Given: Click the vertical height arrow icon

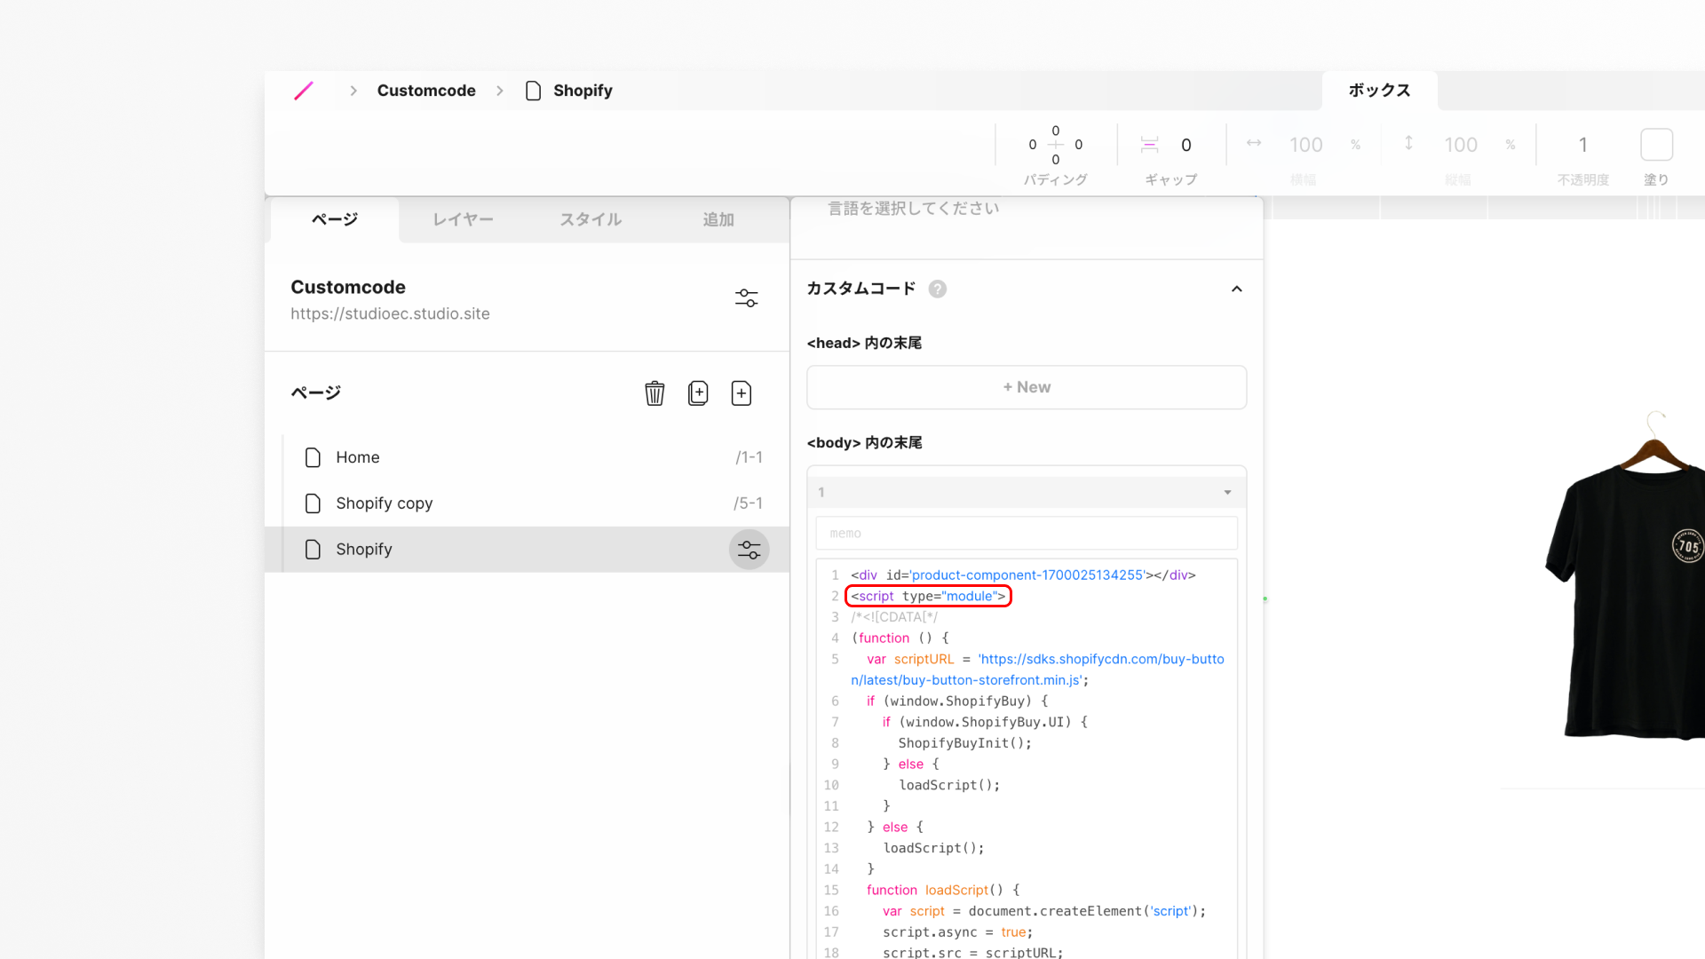Looking at the screenshot, I should (x=1408, y=143).
